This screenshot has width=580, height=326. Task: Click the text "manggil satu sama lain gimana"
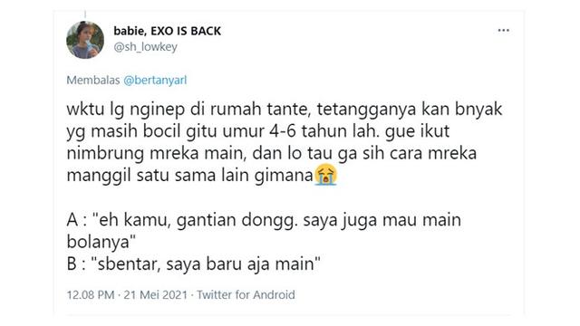(190, 175)
